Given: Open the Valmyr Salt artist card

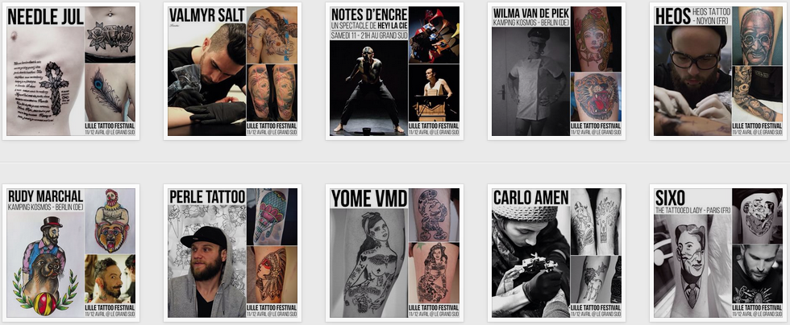Looking at the screenshot, I should click(x=232, y=71).
